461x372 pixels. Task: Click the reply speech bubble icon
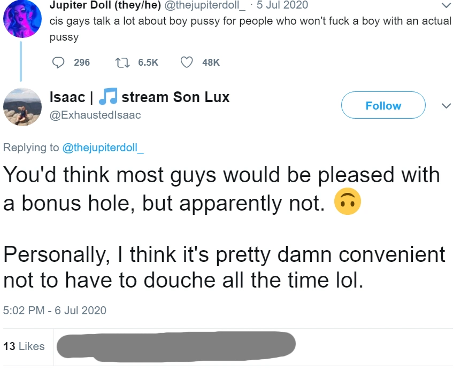click(x=58, y=63)
